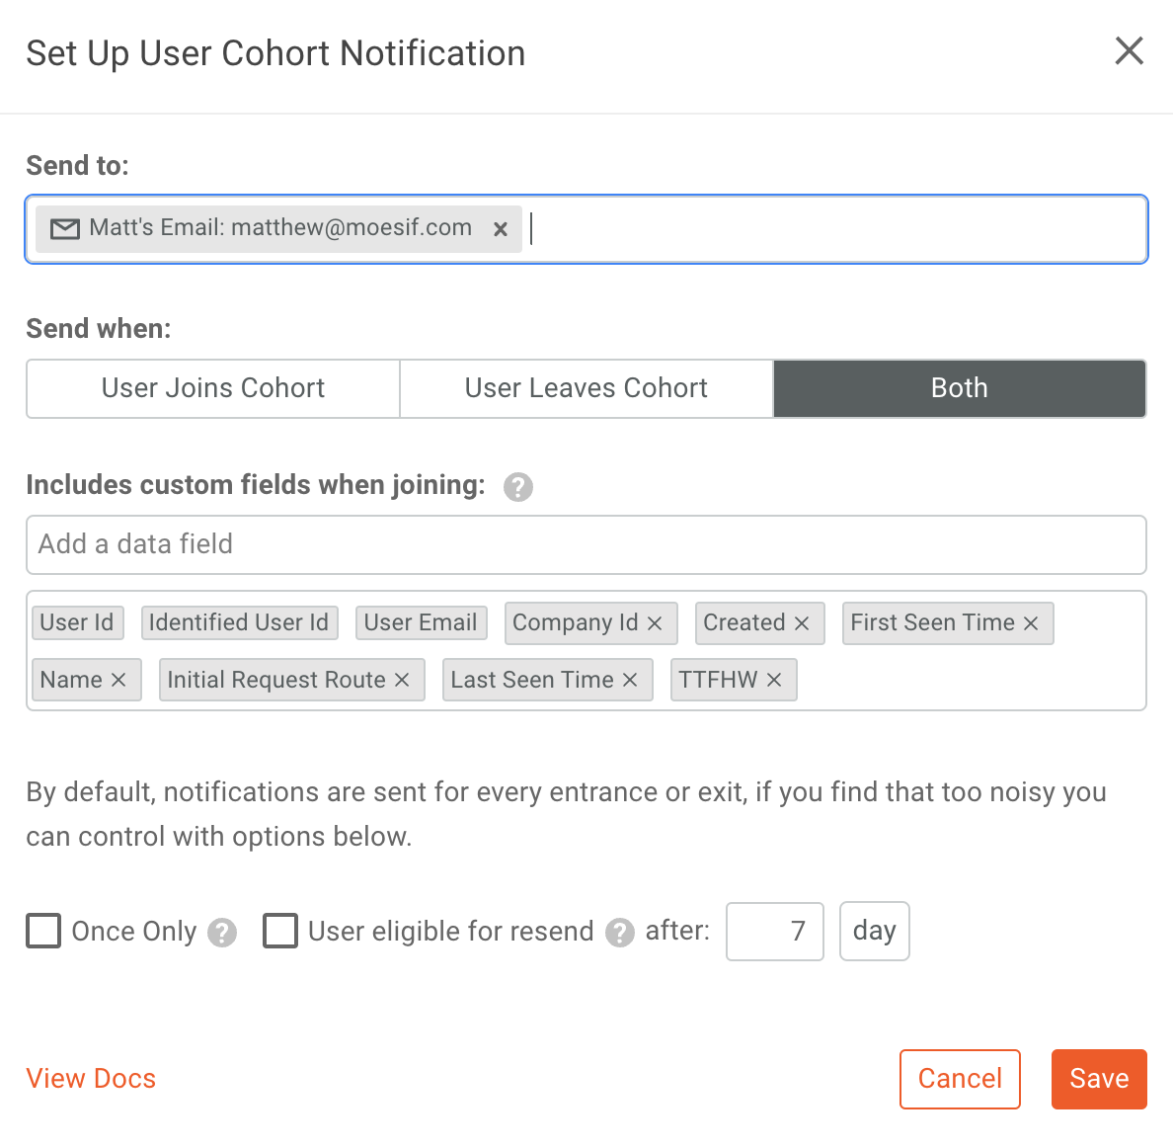Remove the Last Seen Time field
This screenshot has height=1148, width=1173.
(630, 680)
